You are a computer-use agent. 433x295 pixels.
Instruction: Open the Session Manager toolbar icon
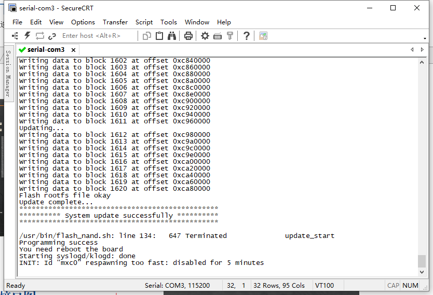click(15, 36)
